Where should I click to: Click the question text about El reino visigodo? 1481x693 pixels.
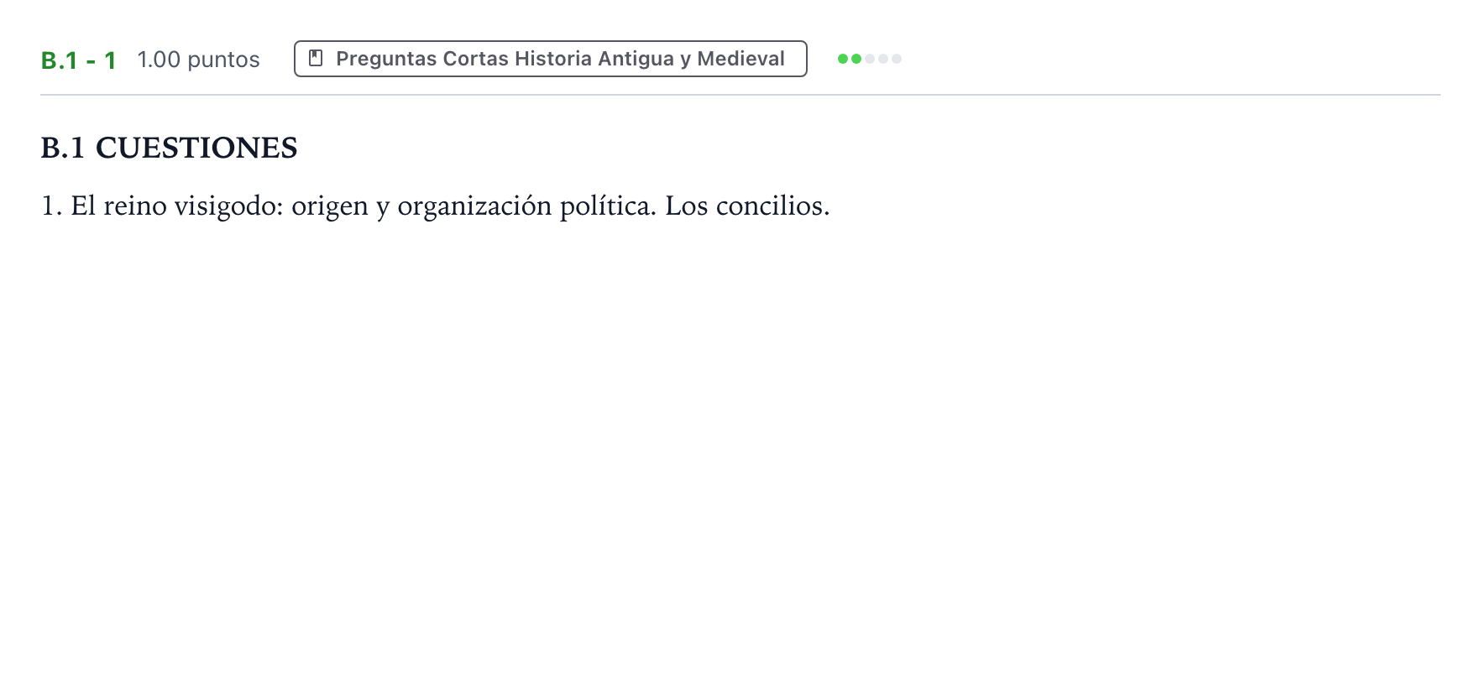pyautogui.click(x=435, y=206)
